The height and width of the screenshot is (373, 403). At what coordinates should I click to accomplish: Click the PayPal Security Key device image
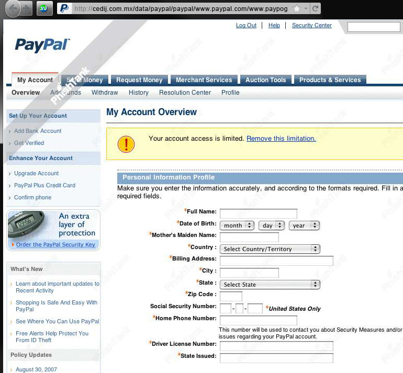click(27, 224)
